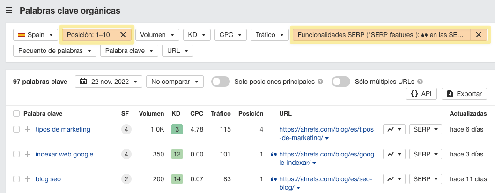
Task: Open the 22 nov. 2022 date picker
Action: [109, 82]
